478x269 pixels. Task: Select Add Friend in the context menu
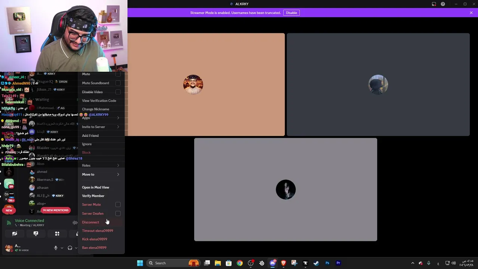tap(101, 136)
